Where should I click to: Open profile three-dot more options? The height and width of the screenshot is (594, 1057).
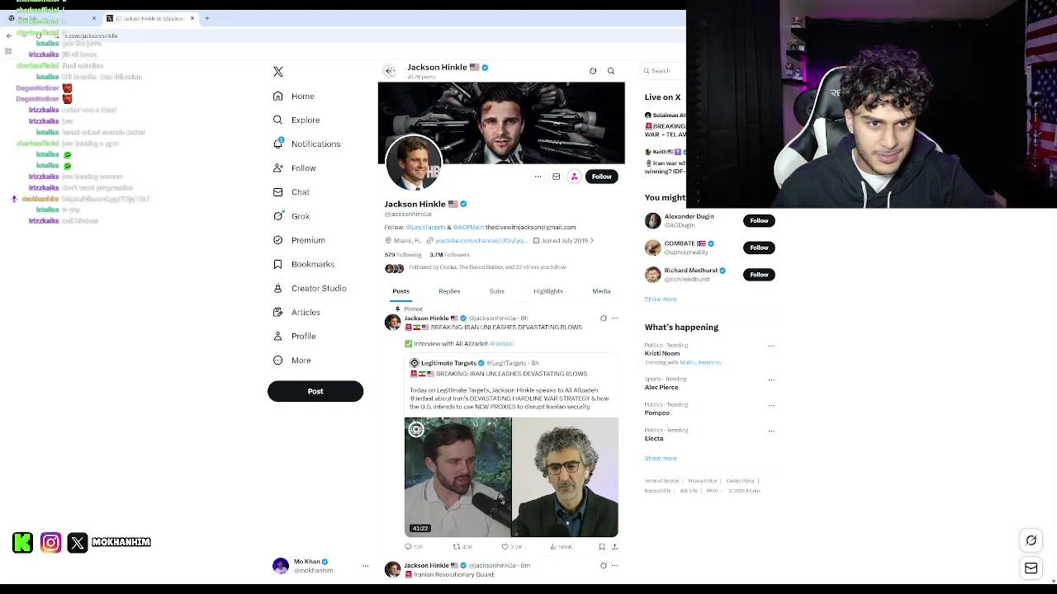pos(538,177)
